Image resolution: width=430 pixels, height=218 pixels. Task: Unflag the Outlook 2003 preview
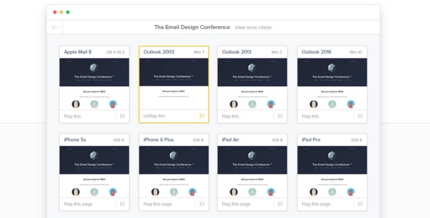coord(155,116)
